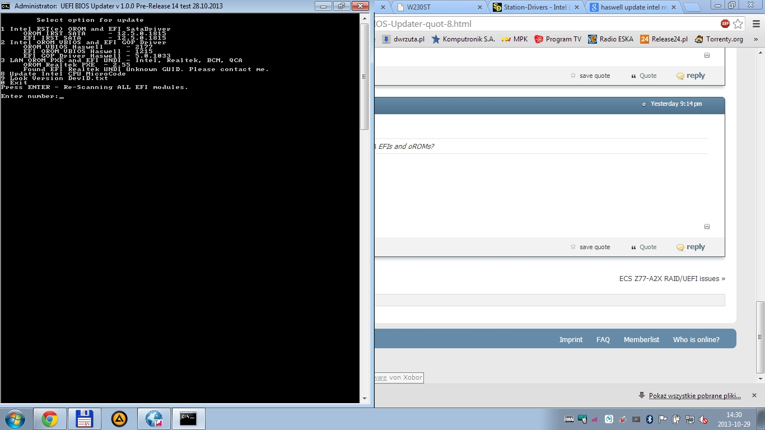765x430 pixels.
Task: Close the W230ST tab
Action: click(480, 7)
